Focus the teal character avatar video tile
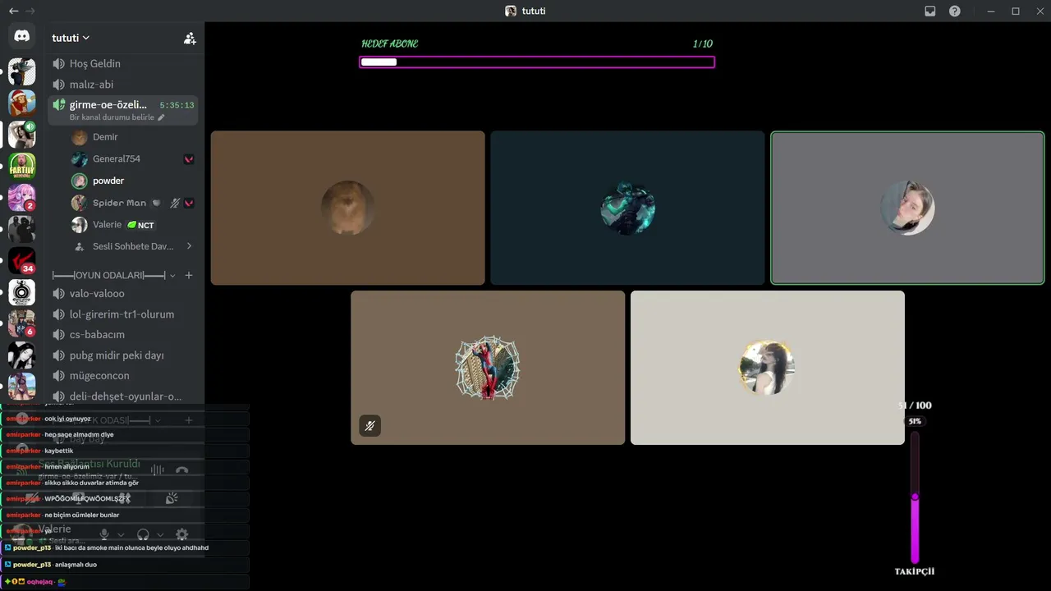 click(627, 208)
